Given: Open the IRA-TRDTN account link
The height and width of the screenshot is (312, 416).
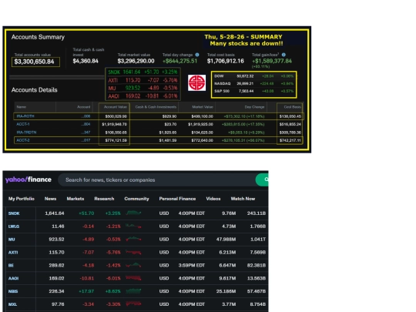Looking at the screenshot, I should [26, 133].
